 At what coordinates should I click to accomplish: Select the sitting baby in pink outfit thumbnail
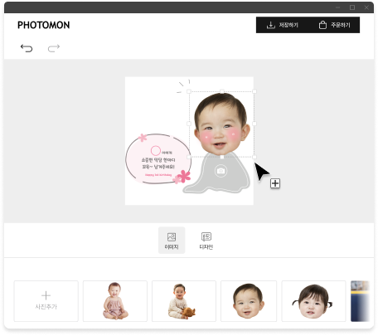click(x=115, y=301)
